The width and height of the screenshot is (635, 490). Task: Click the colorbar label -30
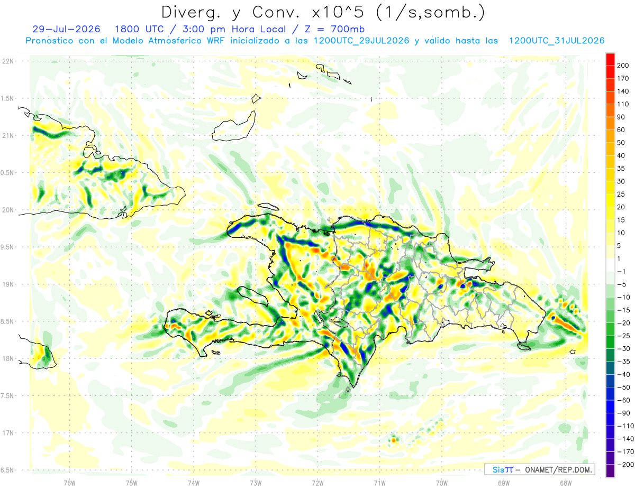[623, 348]
